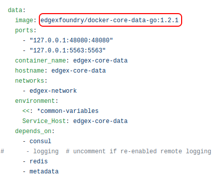Click the 'Service_Host' key
Viewport: 222px width, 183px height.
click(44, 121)
